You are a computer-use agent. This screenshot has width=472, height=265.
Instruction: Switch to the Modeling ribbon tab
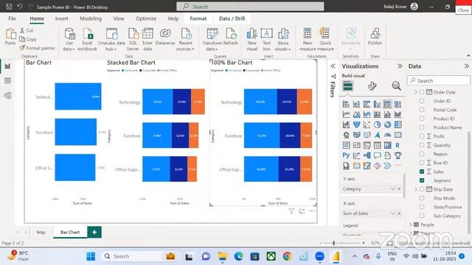click(x=91, y=18)
